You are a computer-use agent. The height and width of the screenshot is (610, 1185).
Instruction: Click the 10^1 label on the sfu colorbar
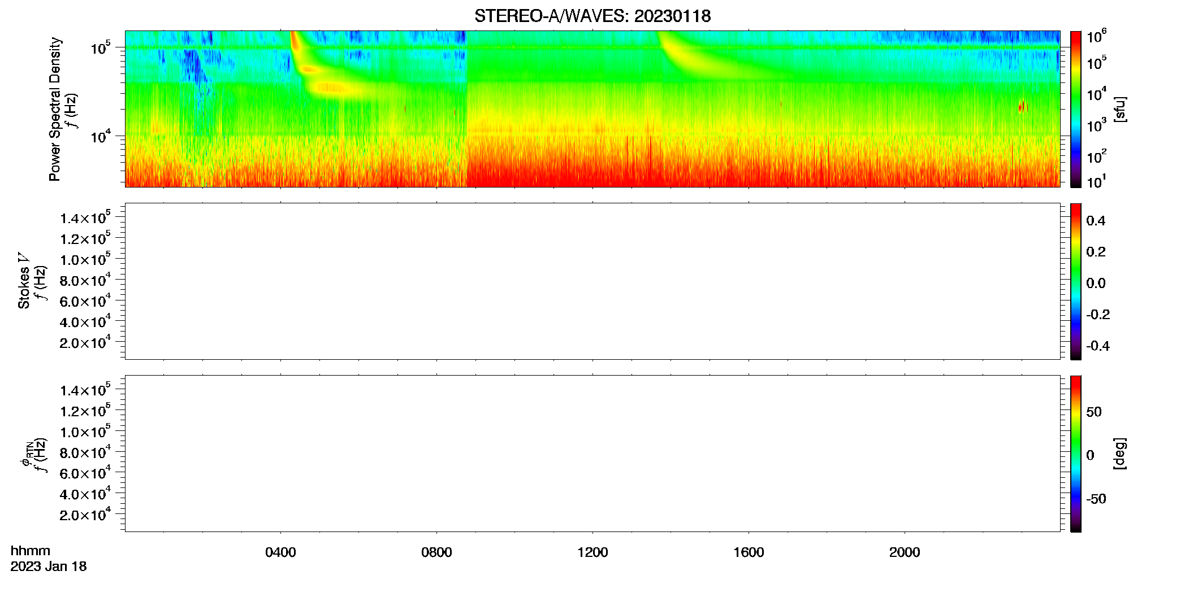click(x=1097, y=181)
